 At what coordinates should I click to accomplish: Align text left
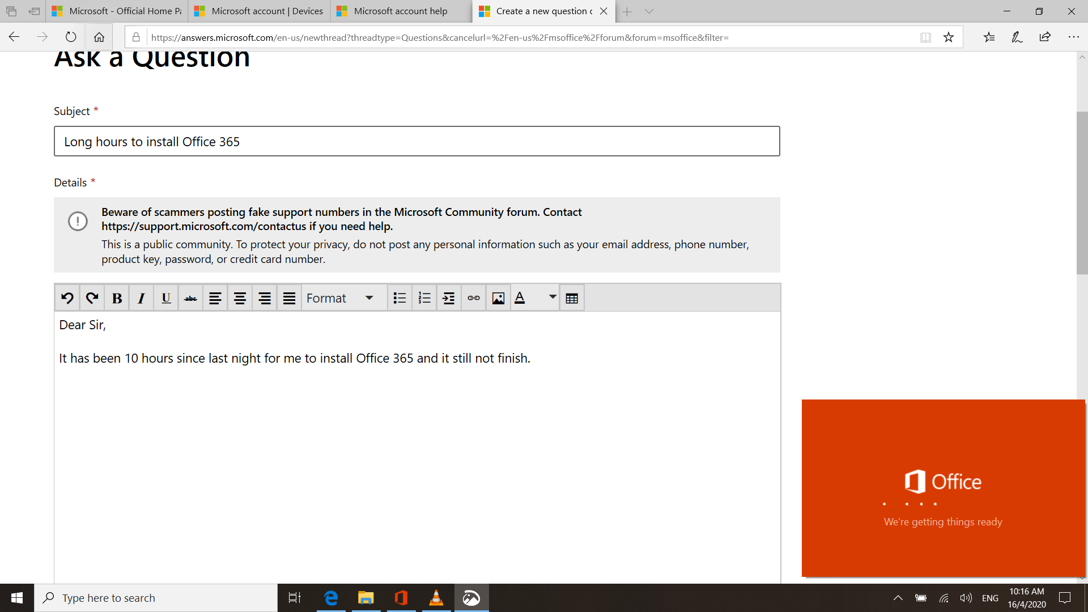[215, 298]
